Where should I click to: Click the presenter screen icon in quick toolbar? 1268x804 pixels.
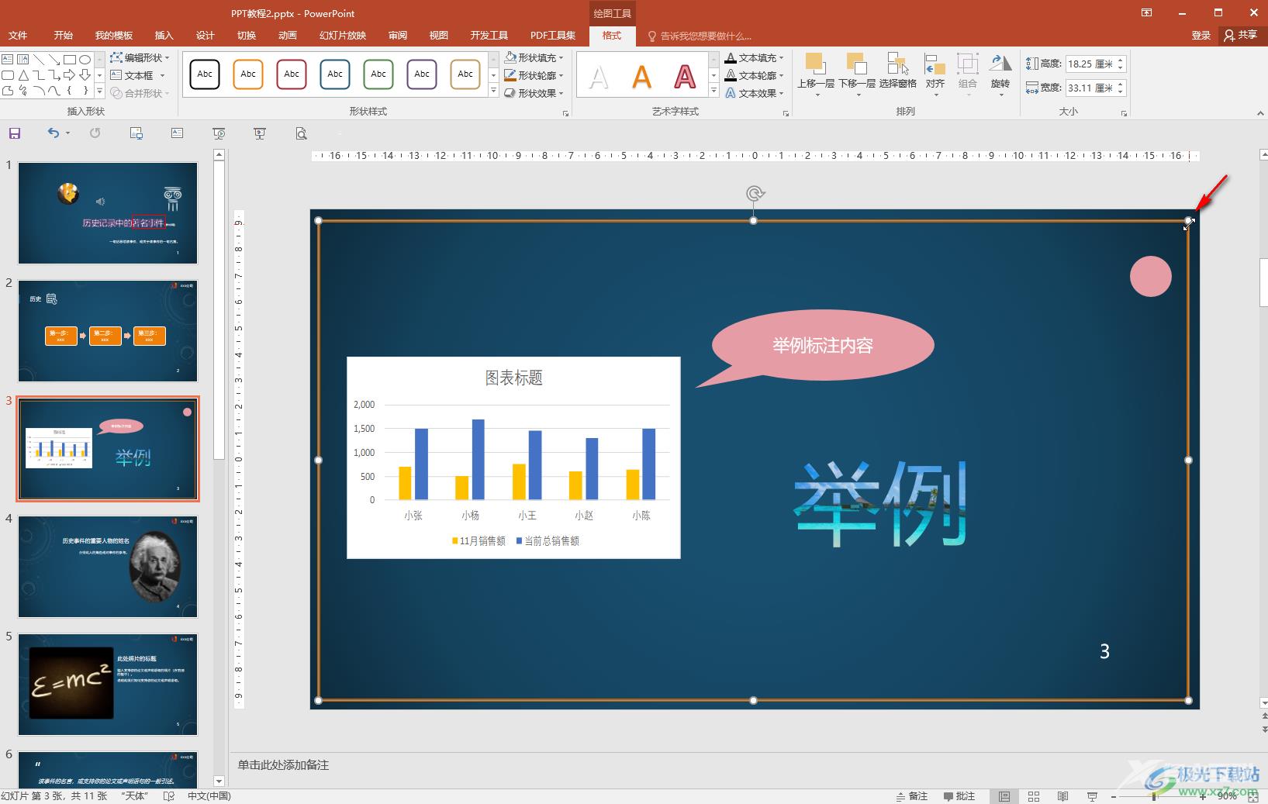(260, 133)
